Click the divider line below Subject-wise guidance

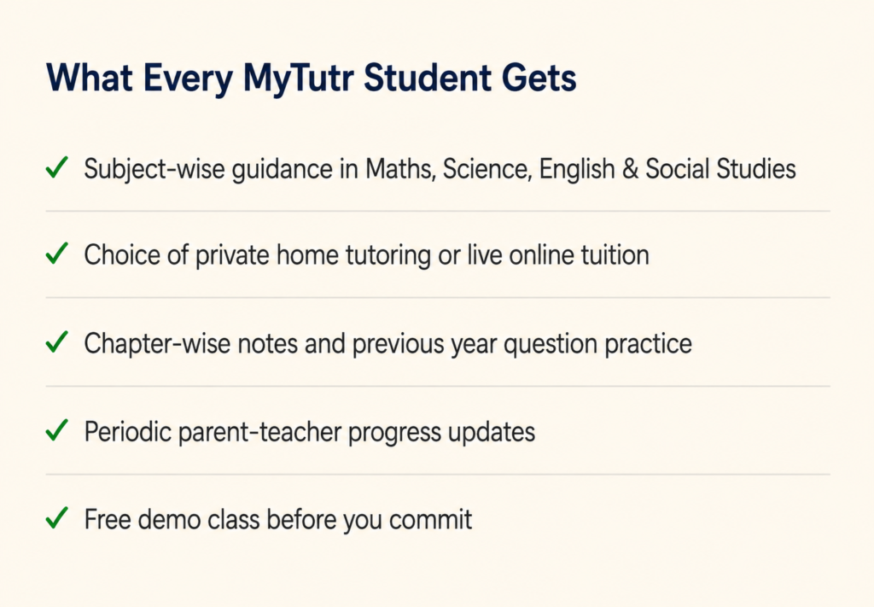click(438, 211)
